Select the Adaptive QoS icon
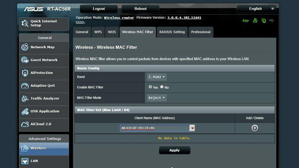 pos(25,86)
